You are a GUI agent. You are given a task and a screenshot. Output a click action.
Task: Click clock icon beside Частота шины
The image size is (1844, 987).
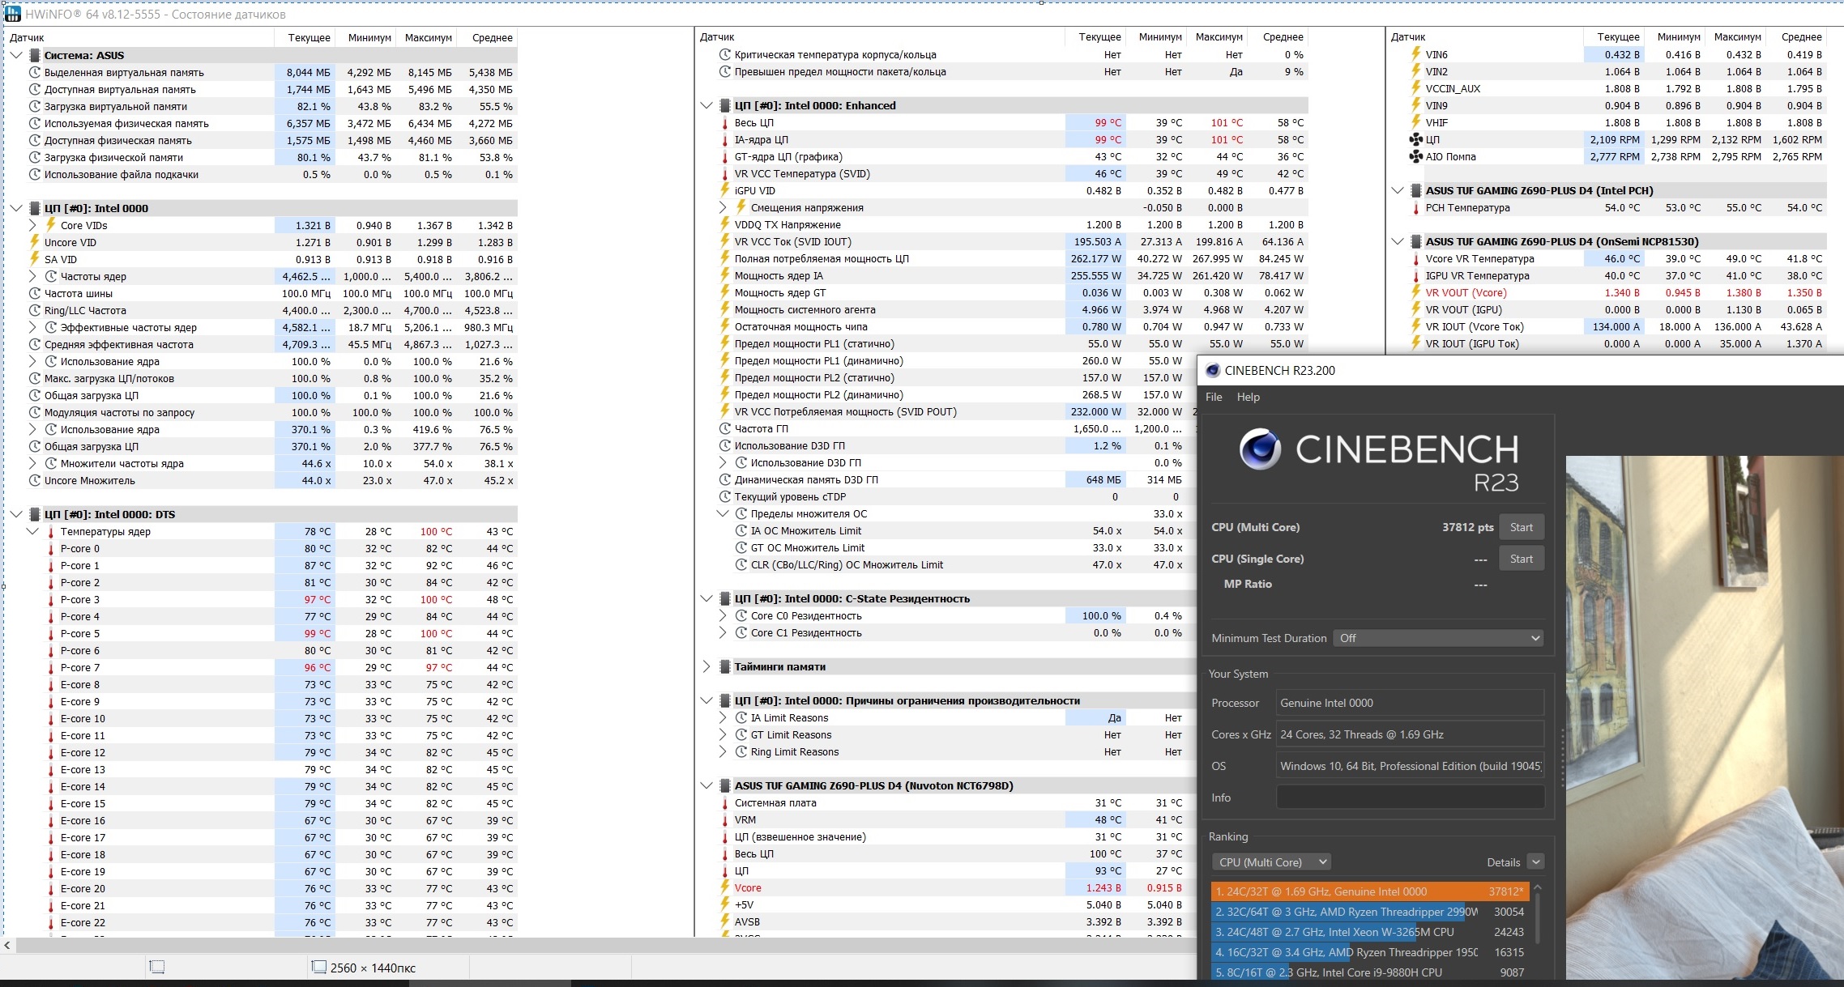point(34,293)
